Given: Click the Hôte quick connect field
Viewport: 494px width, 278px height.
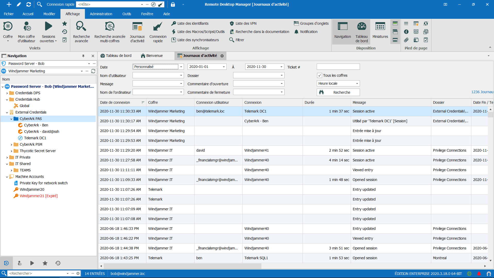Looking at the screenshot, I should pos(108,4).
